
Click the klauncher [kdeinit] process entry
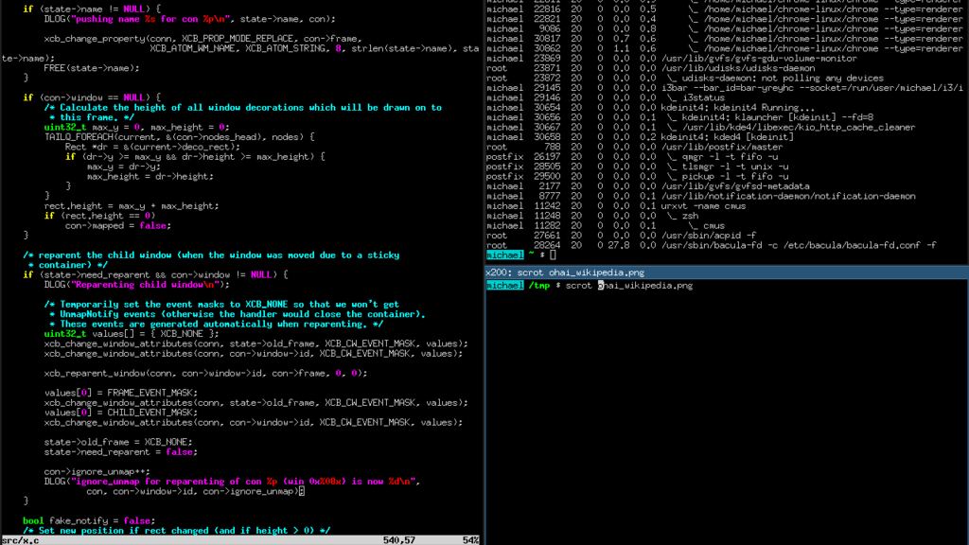coord(779,117)
